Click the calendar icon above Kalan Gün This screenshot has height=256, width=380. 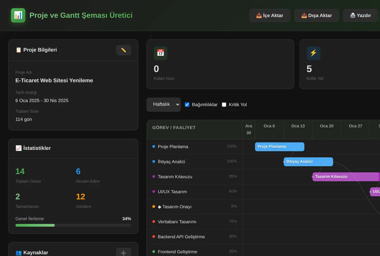tap(161, 53)
